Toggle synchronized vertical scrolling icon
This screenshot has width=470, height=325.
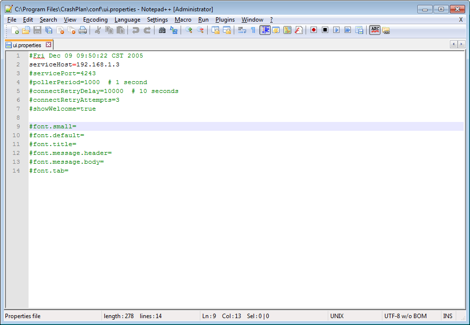coord(215,30)
